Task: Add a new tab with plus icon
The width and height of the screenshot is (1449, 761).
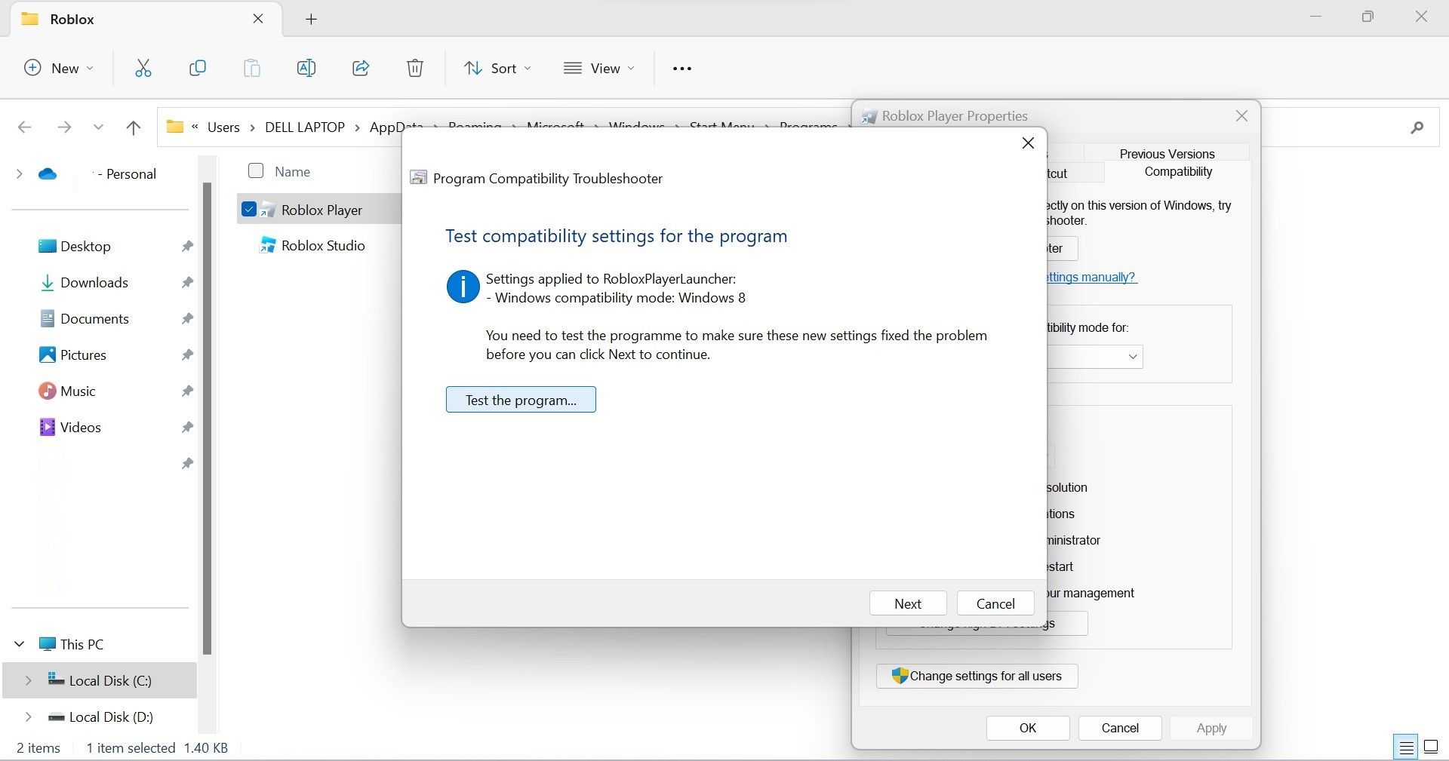Action: 311,20
